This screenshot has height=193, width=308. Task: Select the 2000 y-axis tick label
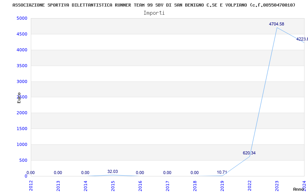[x=22, y=113]
